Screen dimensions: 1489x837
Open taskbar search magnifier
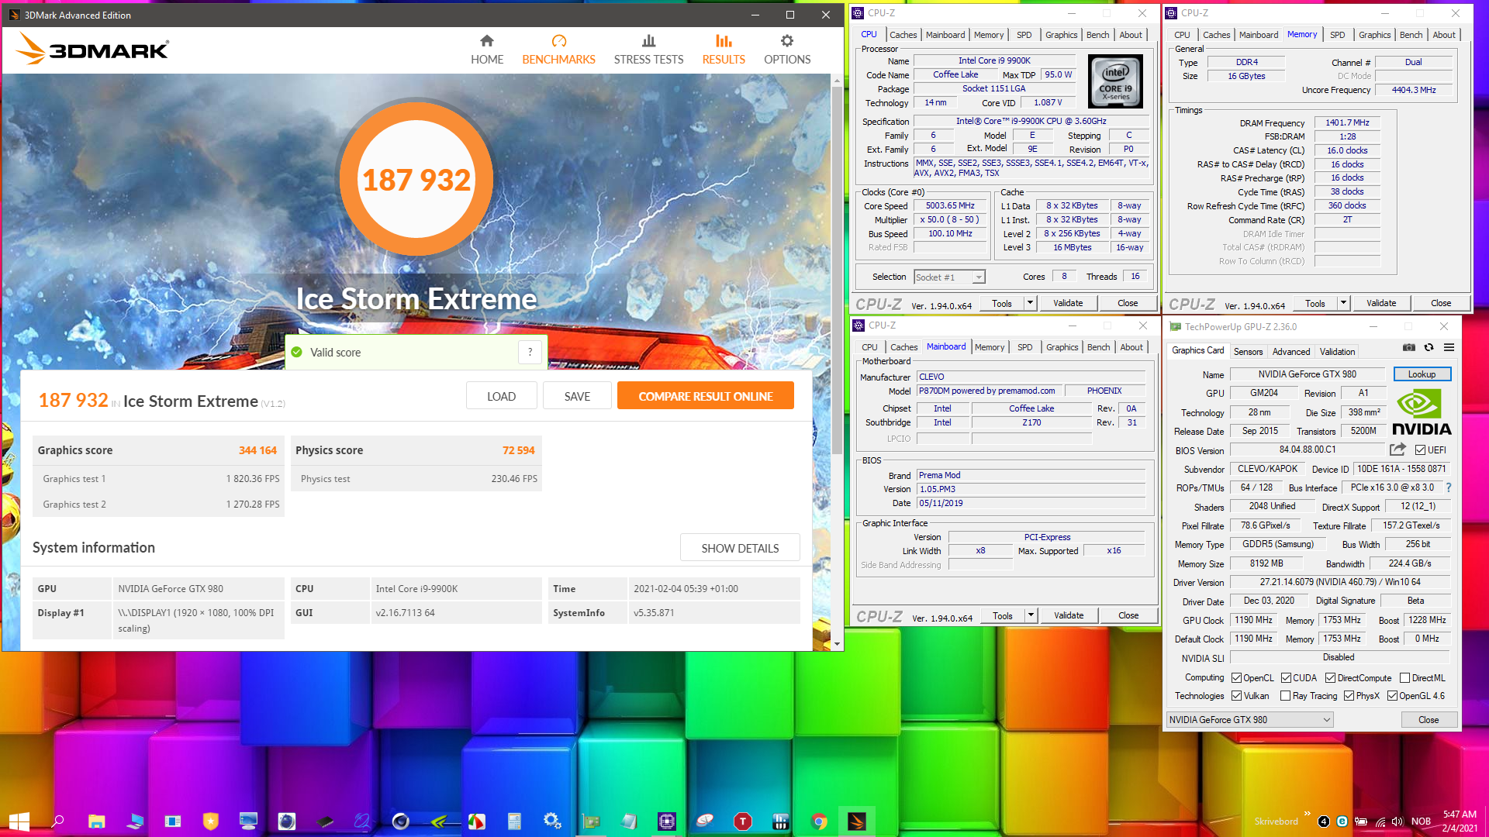[x=57, y=821]
